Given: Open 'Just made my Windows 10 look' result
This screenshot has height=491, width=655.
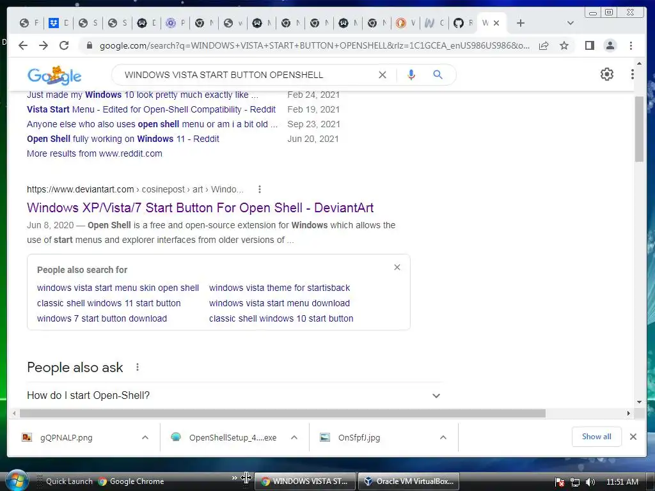Looking at the screenshot, I should coord(143,95).
